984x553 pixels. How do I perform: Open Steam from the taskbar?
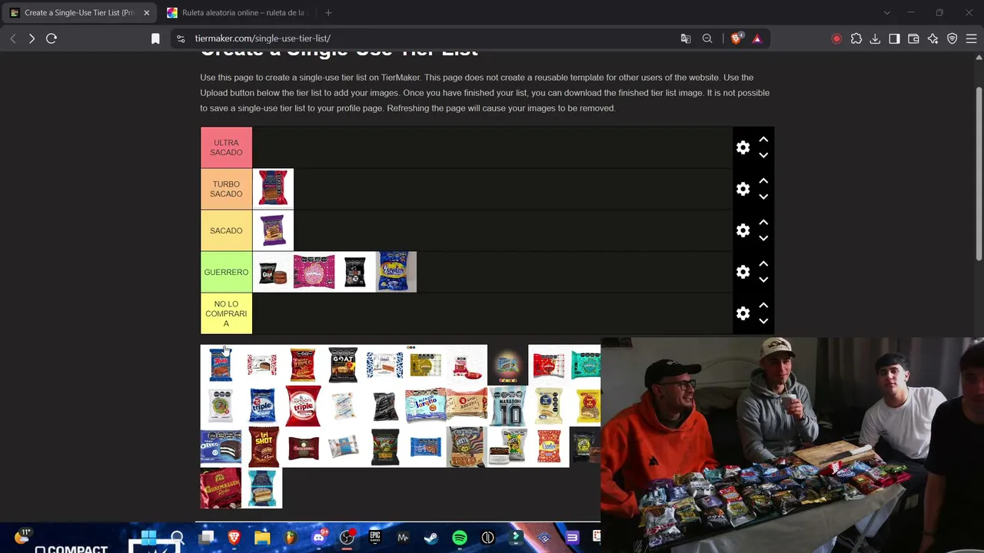click(431, 538)
